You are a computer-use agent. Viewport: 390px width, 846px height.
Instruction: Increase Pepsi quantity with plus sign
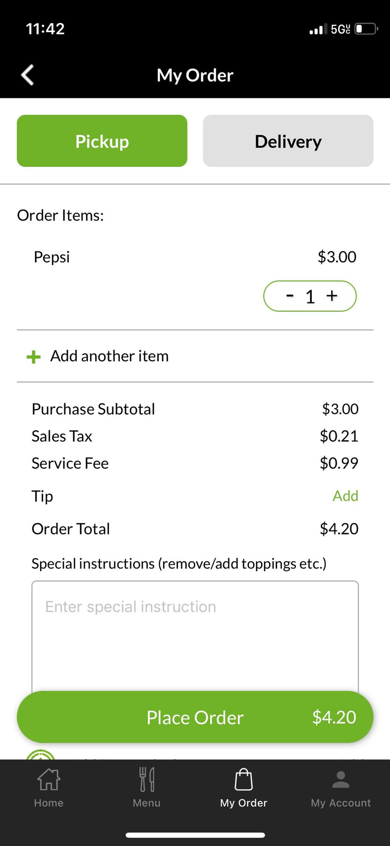tap(332, 296)
